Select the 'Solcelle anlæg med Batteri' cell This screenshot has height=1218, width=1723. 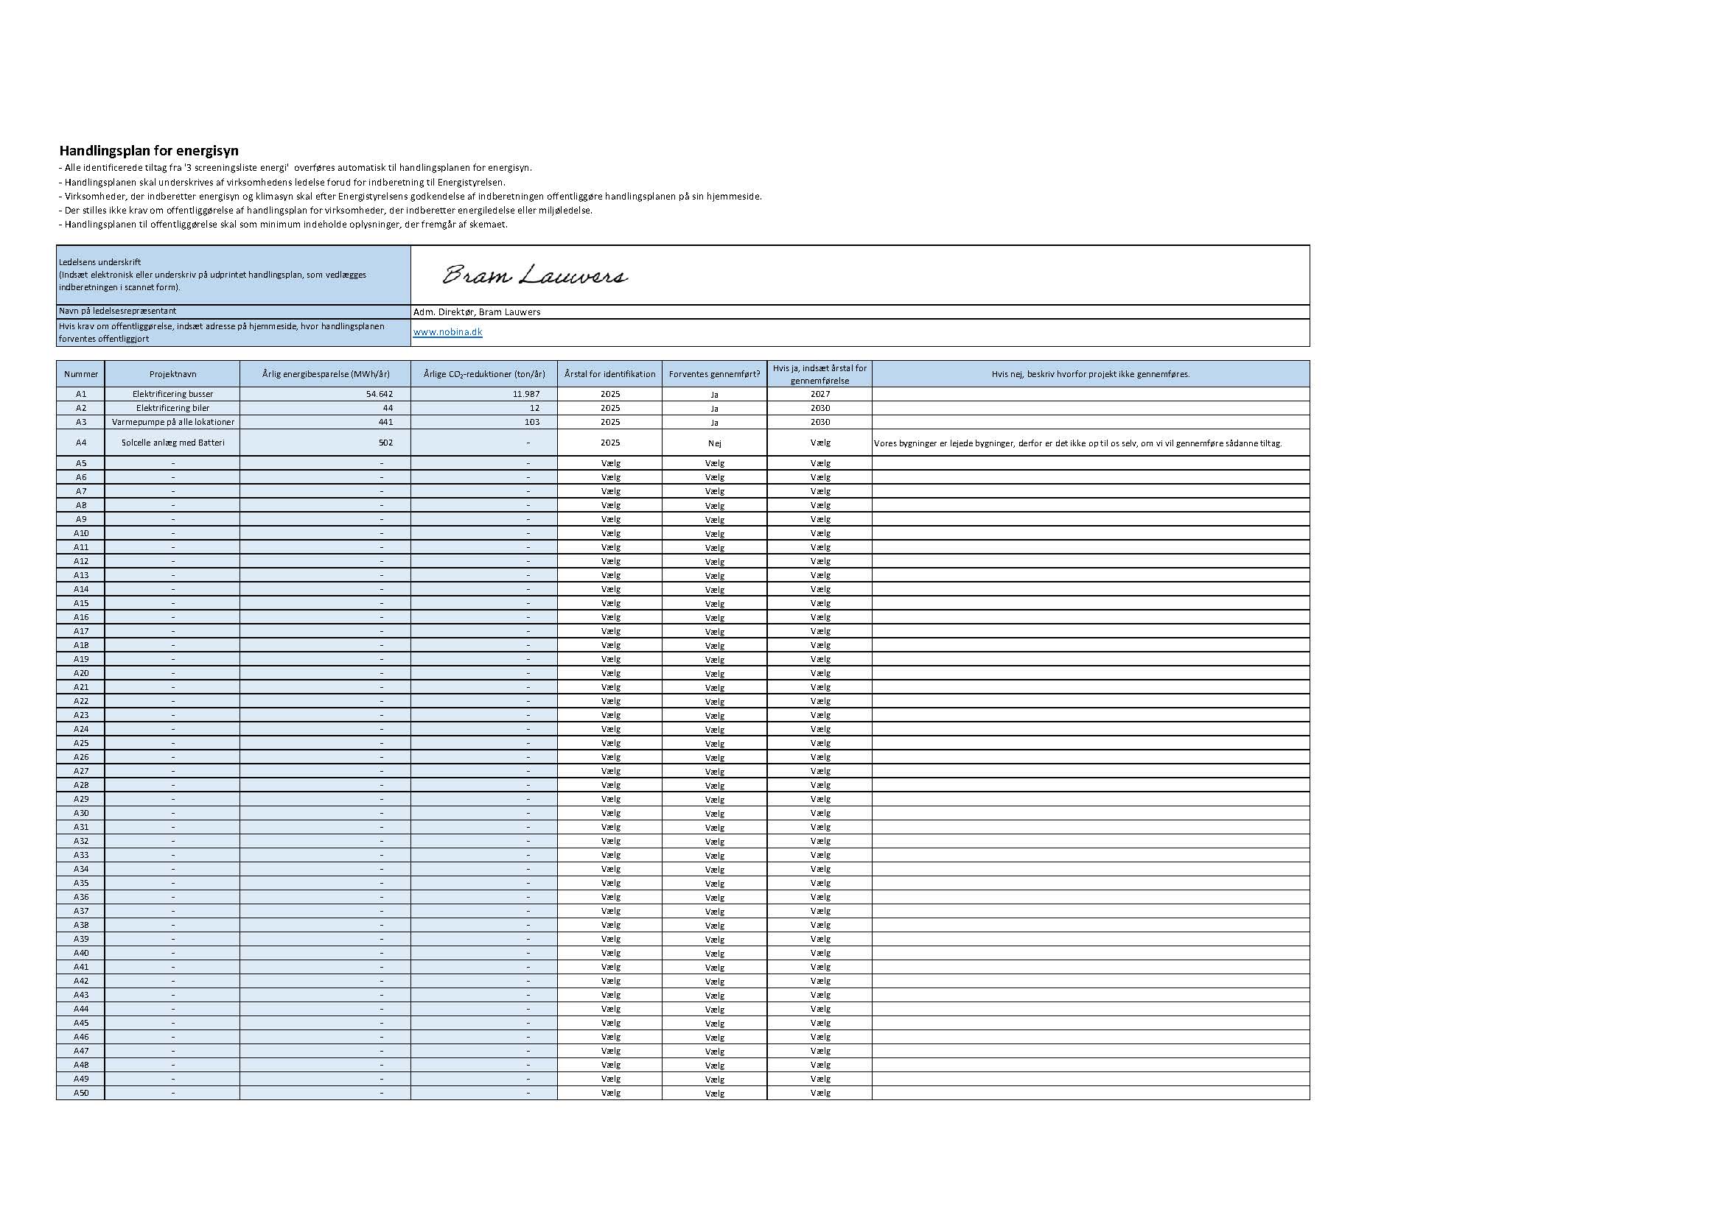click(x=172, y=443)
